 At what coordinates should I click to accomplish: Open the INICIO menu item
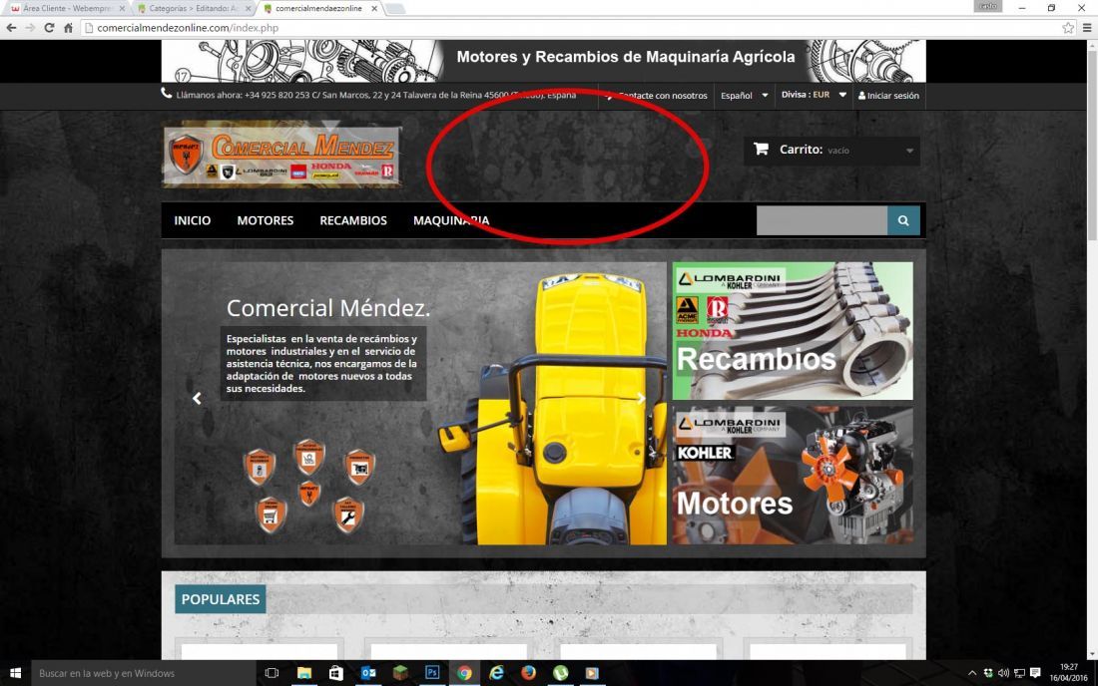(193, 220)
